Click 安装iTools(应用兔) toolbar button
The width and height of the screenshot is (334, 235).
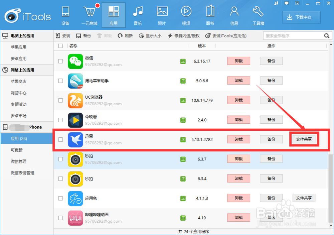226,36
